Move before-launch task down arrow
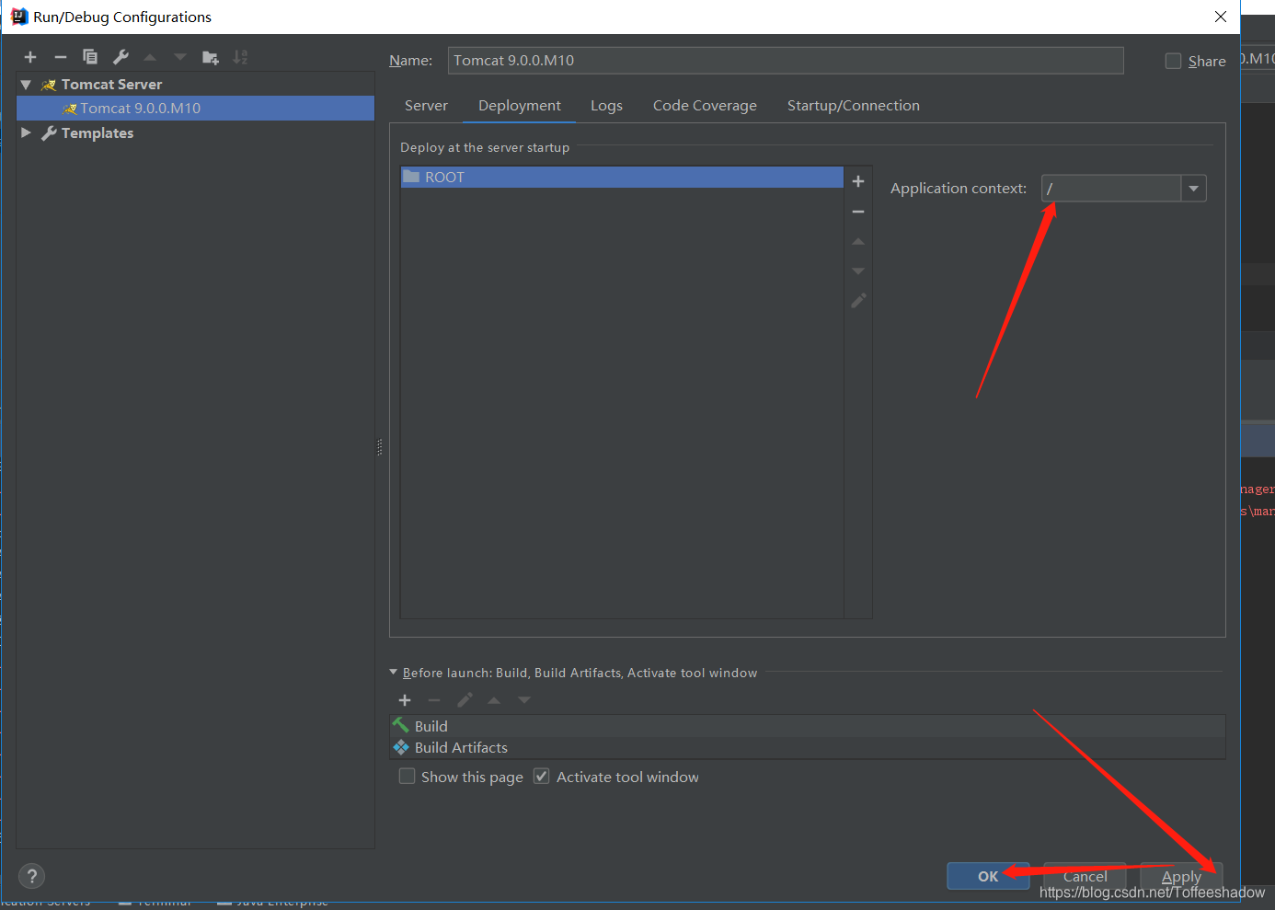This screenshot has height=910, width=1275. (x=524, y=700)
